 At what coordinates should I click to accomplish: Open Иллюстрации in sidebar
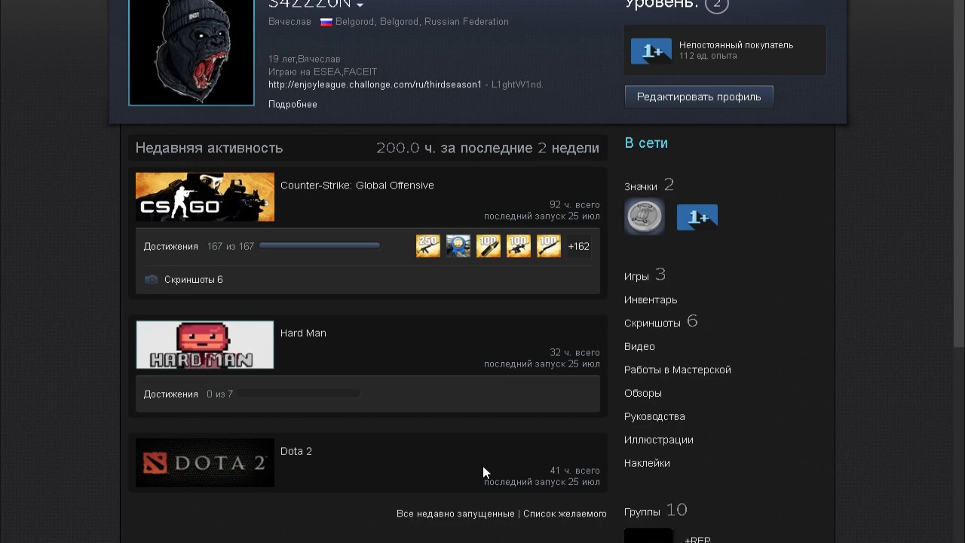659,440
